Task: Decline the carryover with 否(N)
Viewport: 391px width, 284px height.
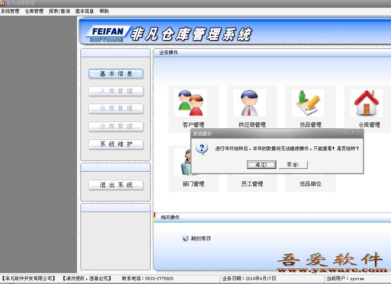Action: coord(293,165)
